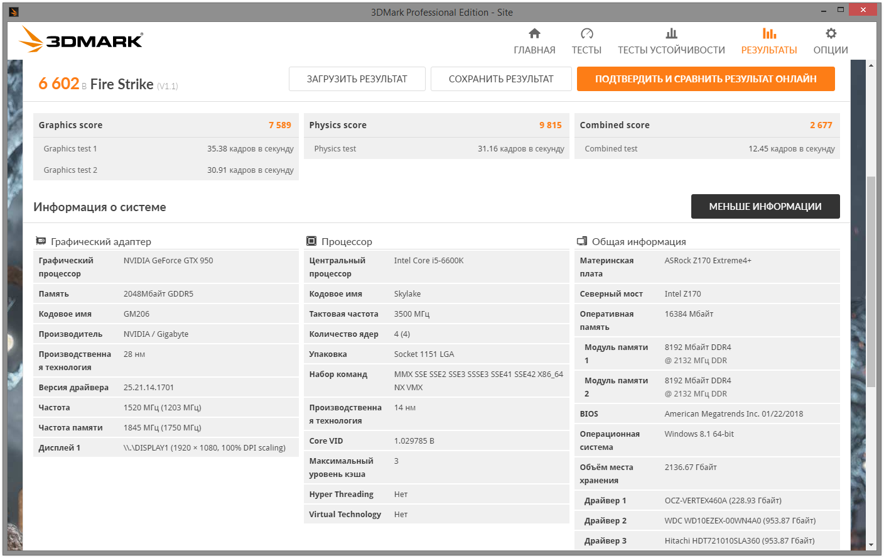Click the \\.\DISPLAY1 display value

pos(205,448)
